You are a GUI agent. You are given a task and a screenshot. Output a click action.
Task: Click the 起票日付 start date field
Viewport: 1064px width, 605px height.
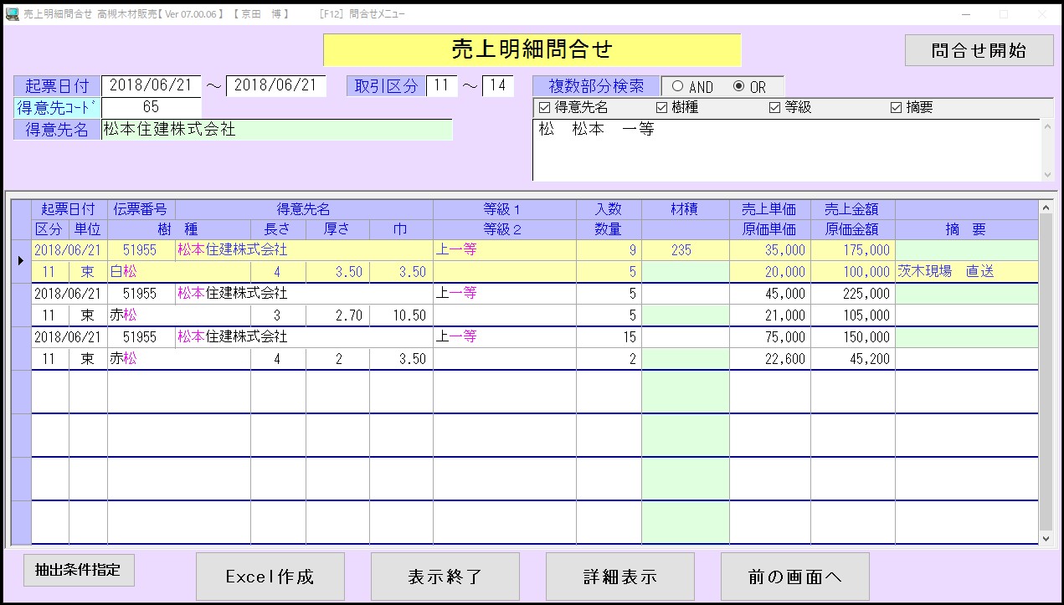tap(152, 85)
